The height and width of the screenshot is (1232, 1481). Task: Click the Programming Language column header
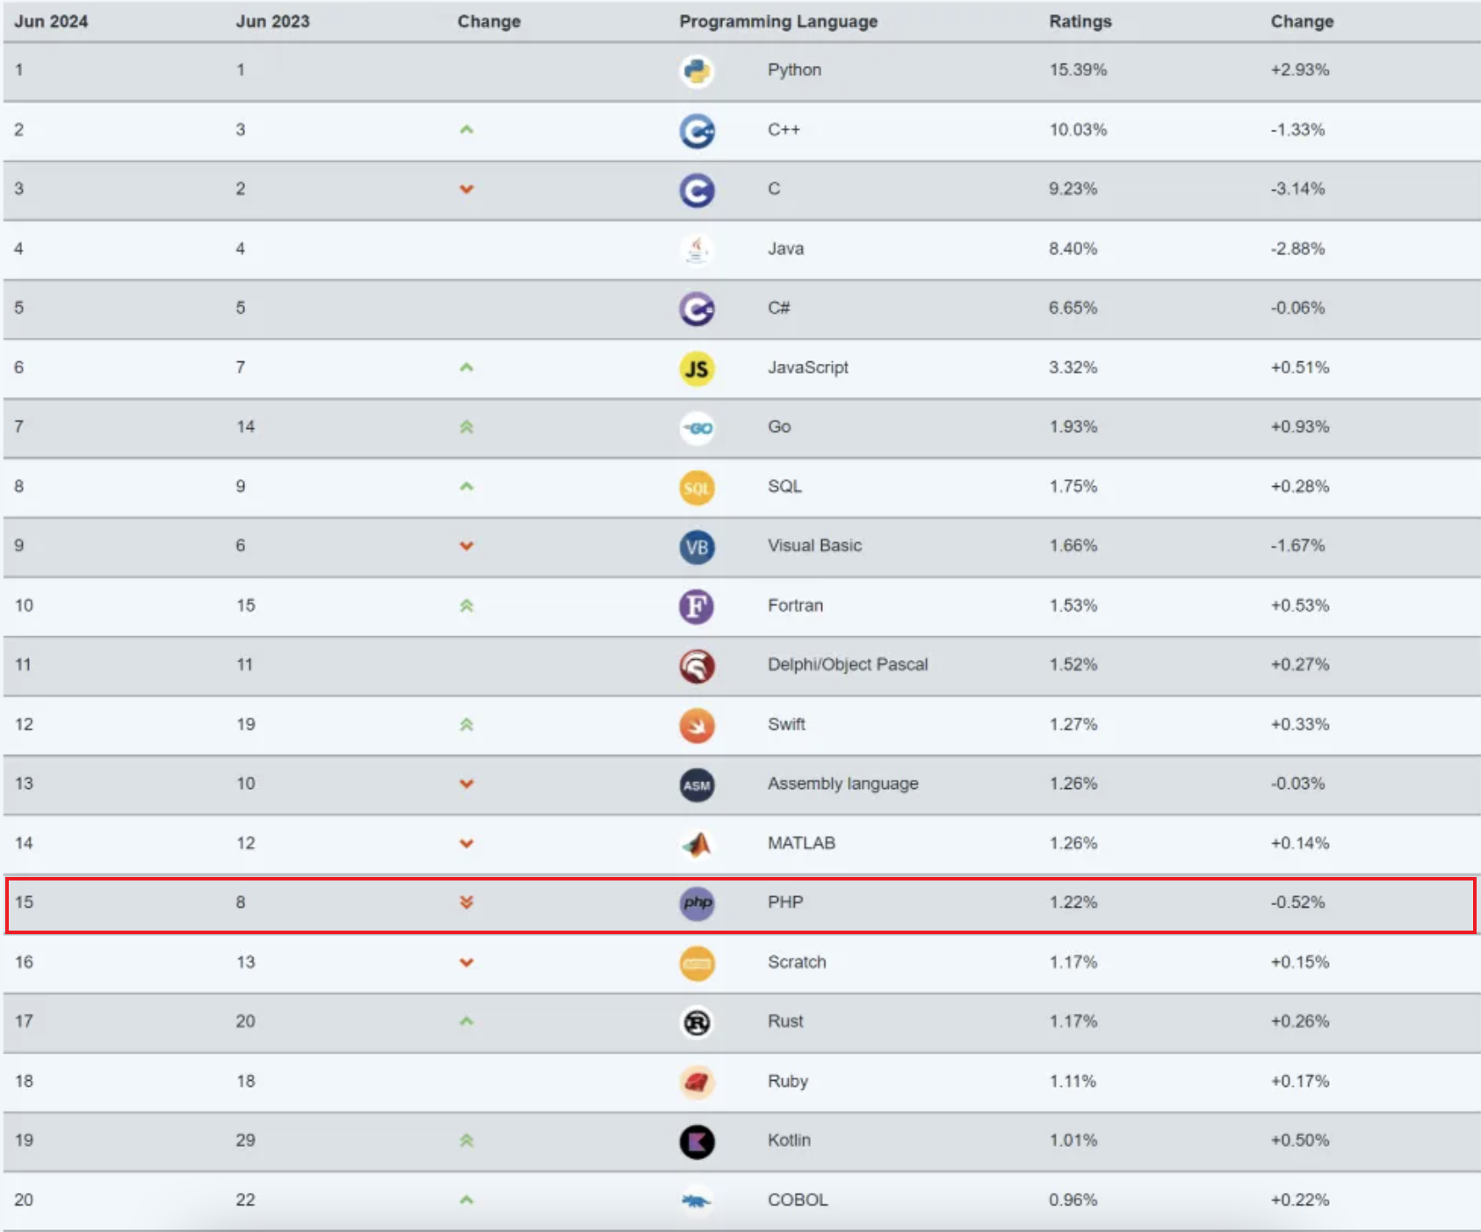[x=778, y=22]
